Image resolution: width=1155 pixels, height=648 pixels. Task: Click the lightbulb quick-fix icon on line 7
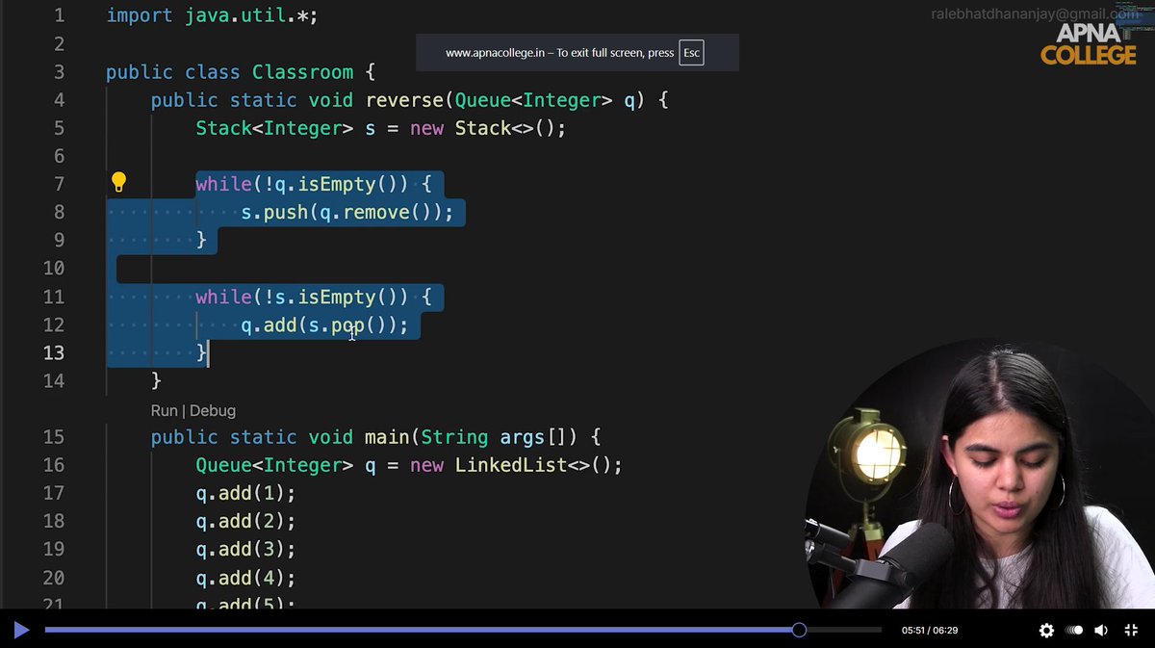(118, 182)
